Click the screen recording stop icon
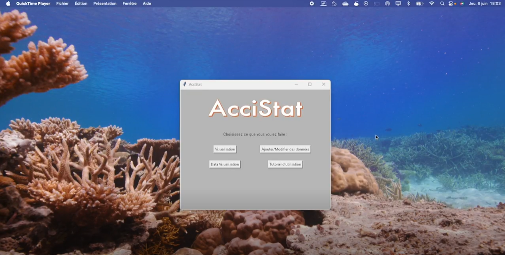505x255 pixels. 311,4
